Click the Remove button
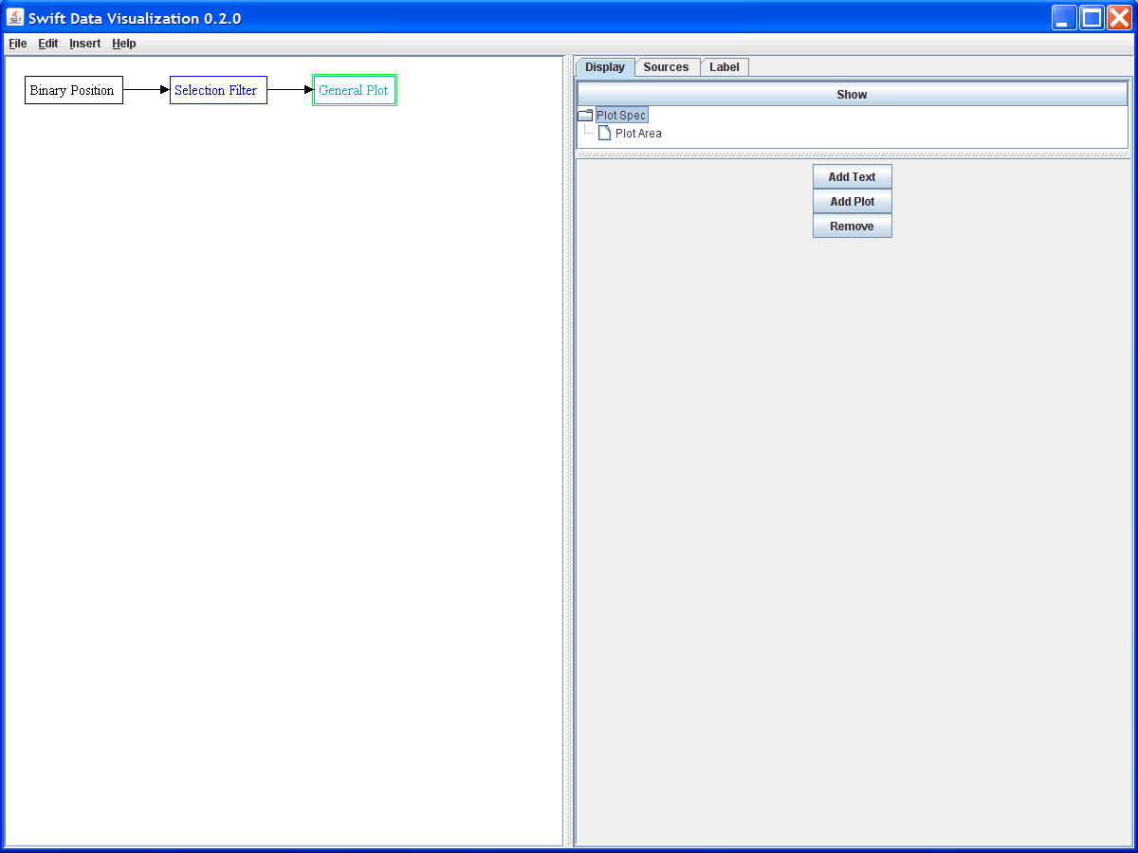Image resolution: width=1138 pixels, height=853 pixels. tap(853, 227)
